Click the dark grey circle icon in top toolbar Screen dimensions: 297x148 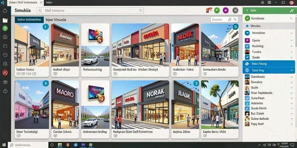pyautogui.click(x=235, y=10)
